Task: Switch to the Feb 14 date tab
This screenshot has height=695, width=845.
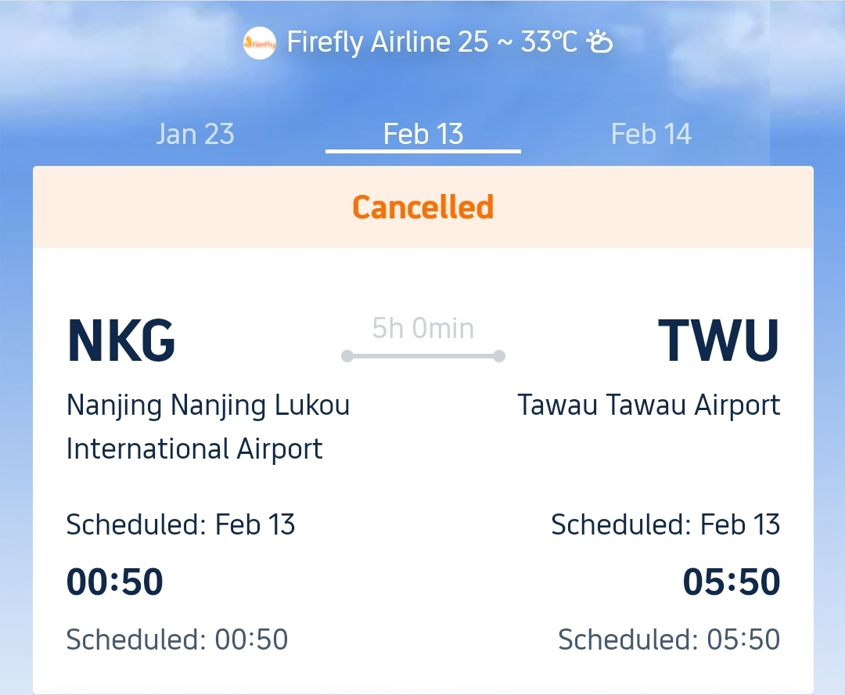Action: tap(651, 134)
